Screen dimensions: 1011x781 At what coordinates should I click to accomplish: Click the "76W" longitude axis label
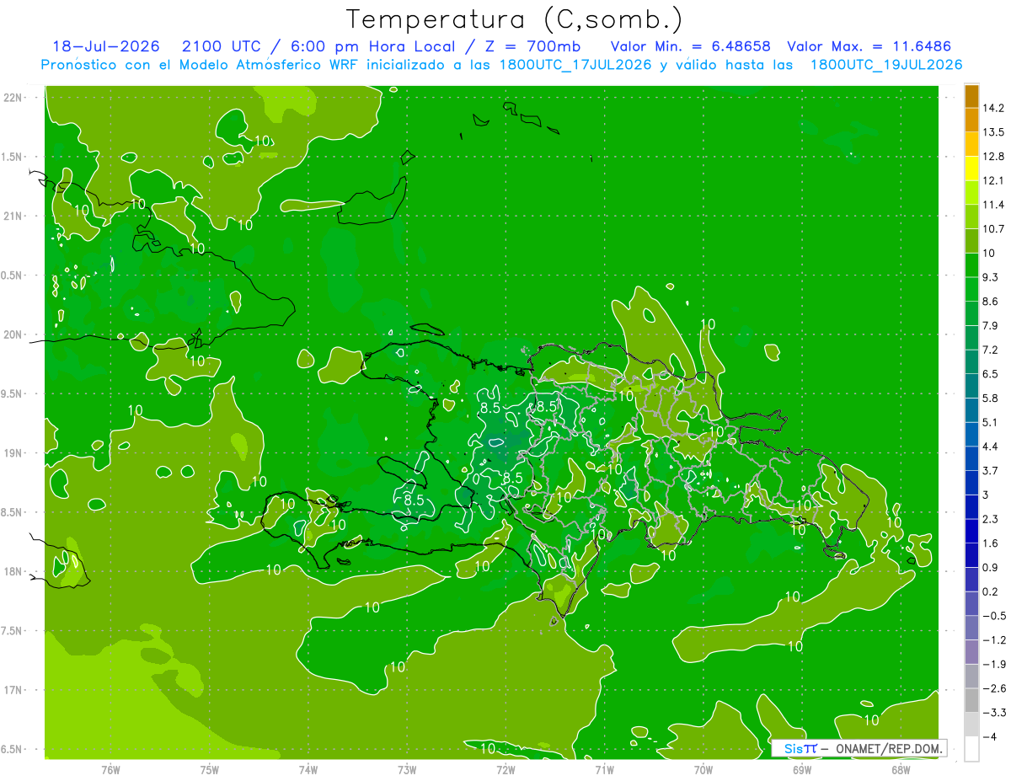click(110, 769)
